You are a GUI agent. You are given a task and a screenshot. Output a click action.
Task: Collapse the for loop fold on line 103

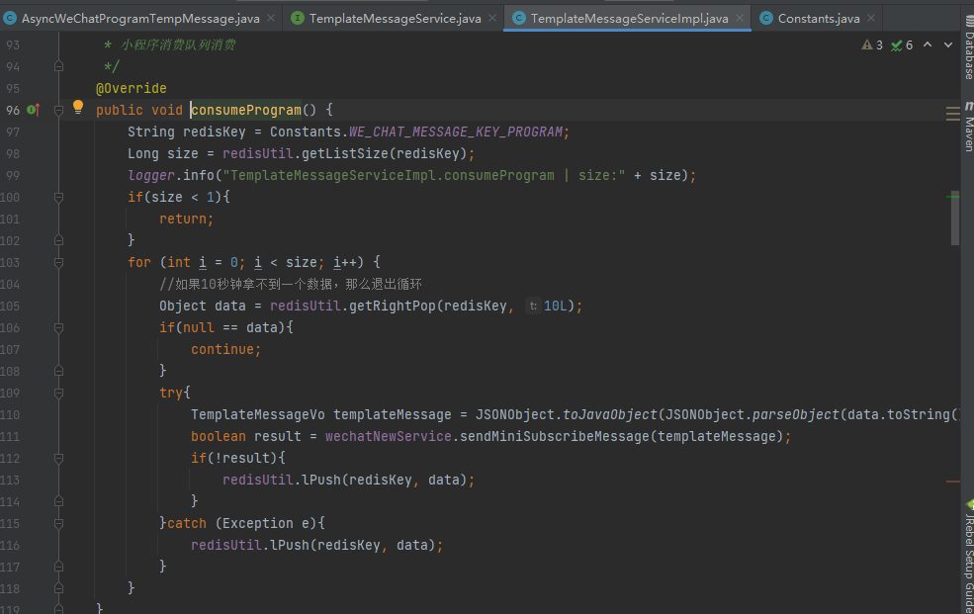point(58,263)
